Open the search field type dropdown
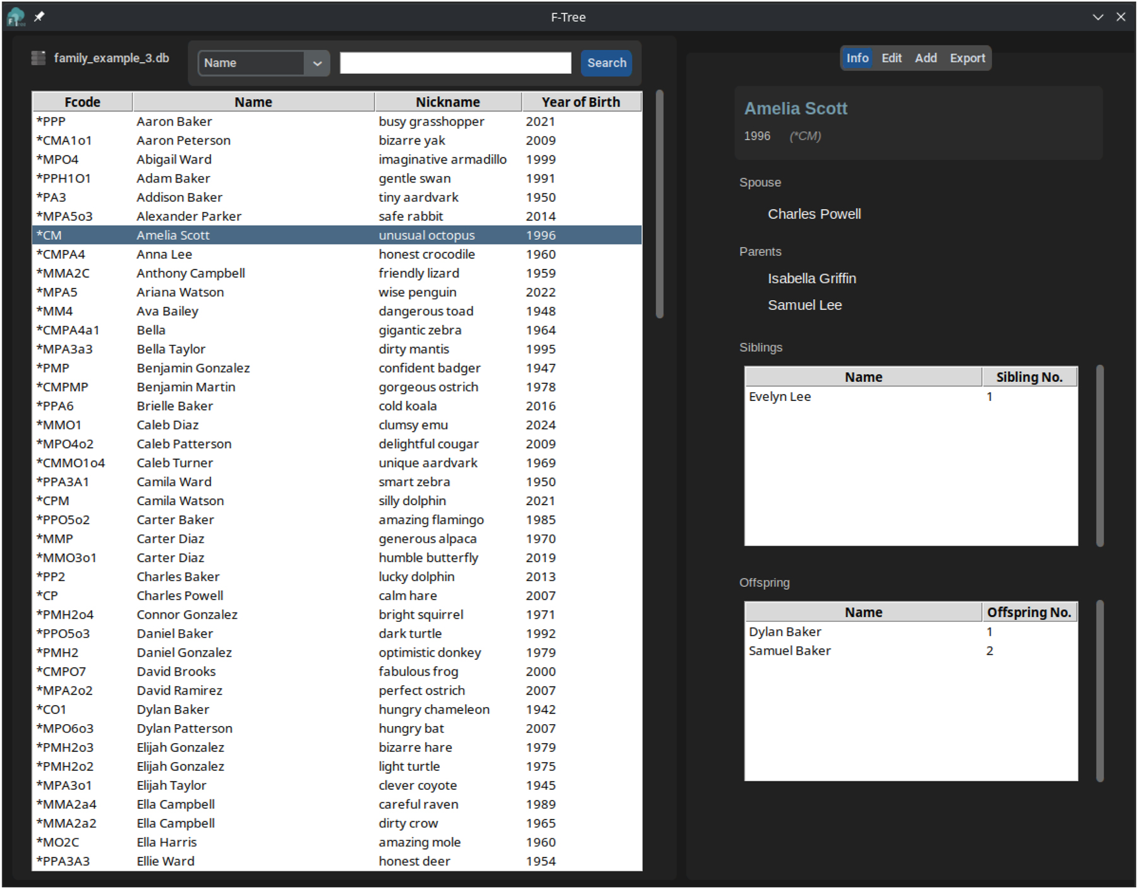Viewport: 1138px width, 889px height. tap(317, 63)
